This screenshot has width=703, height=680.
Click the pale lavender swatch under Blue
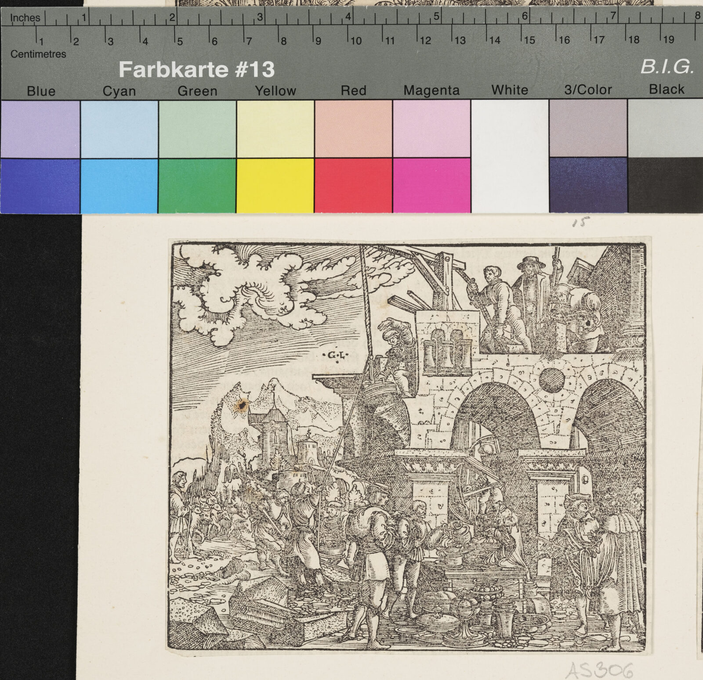coord(40,129)
